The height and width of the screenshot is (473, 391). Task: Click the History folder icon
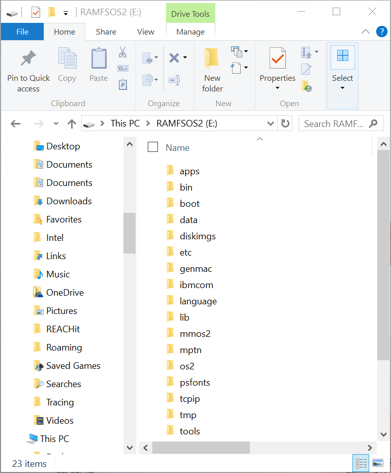point(307,86)
